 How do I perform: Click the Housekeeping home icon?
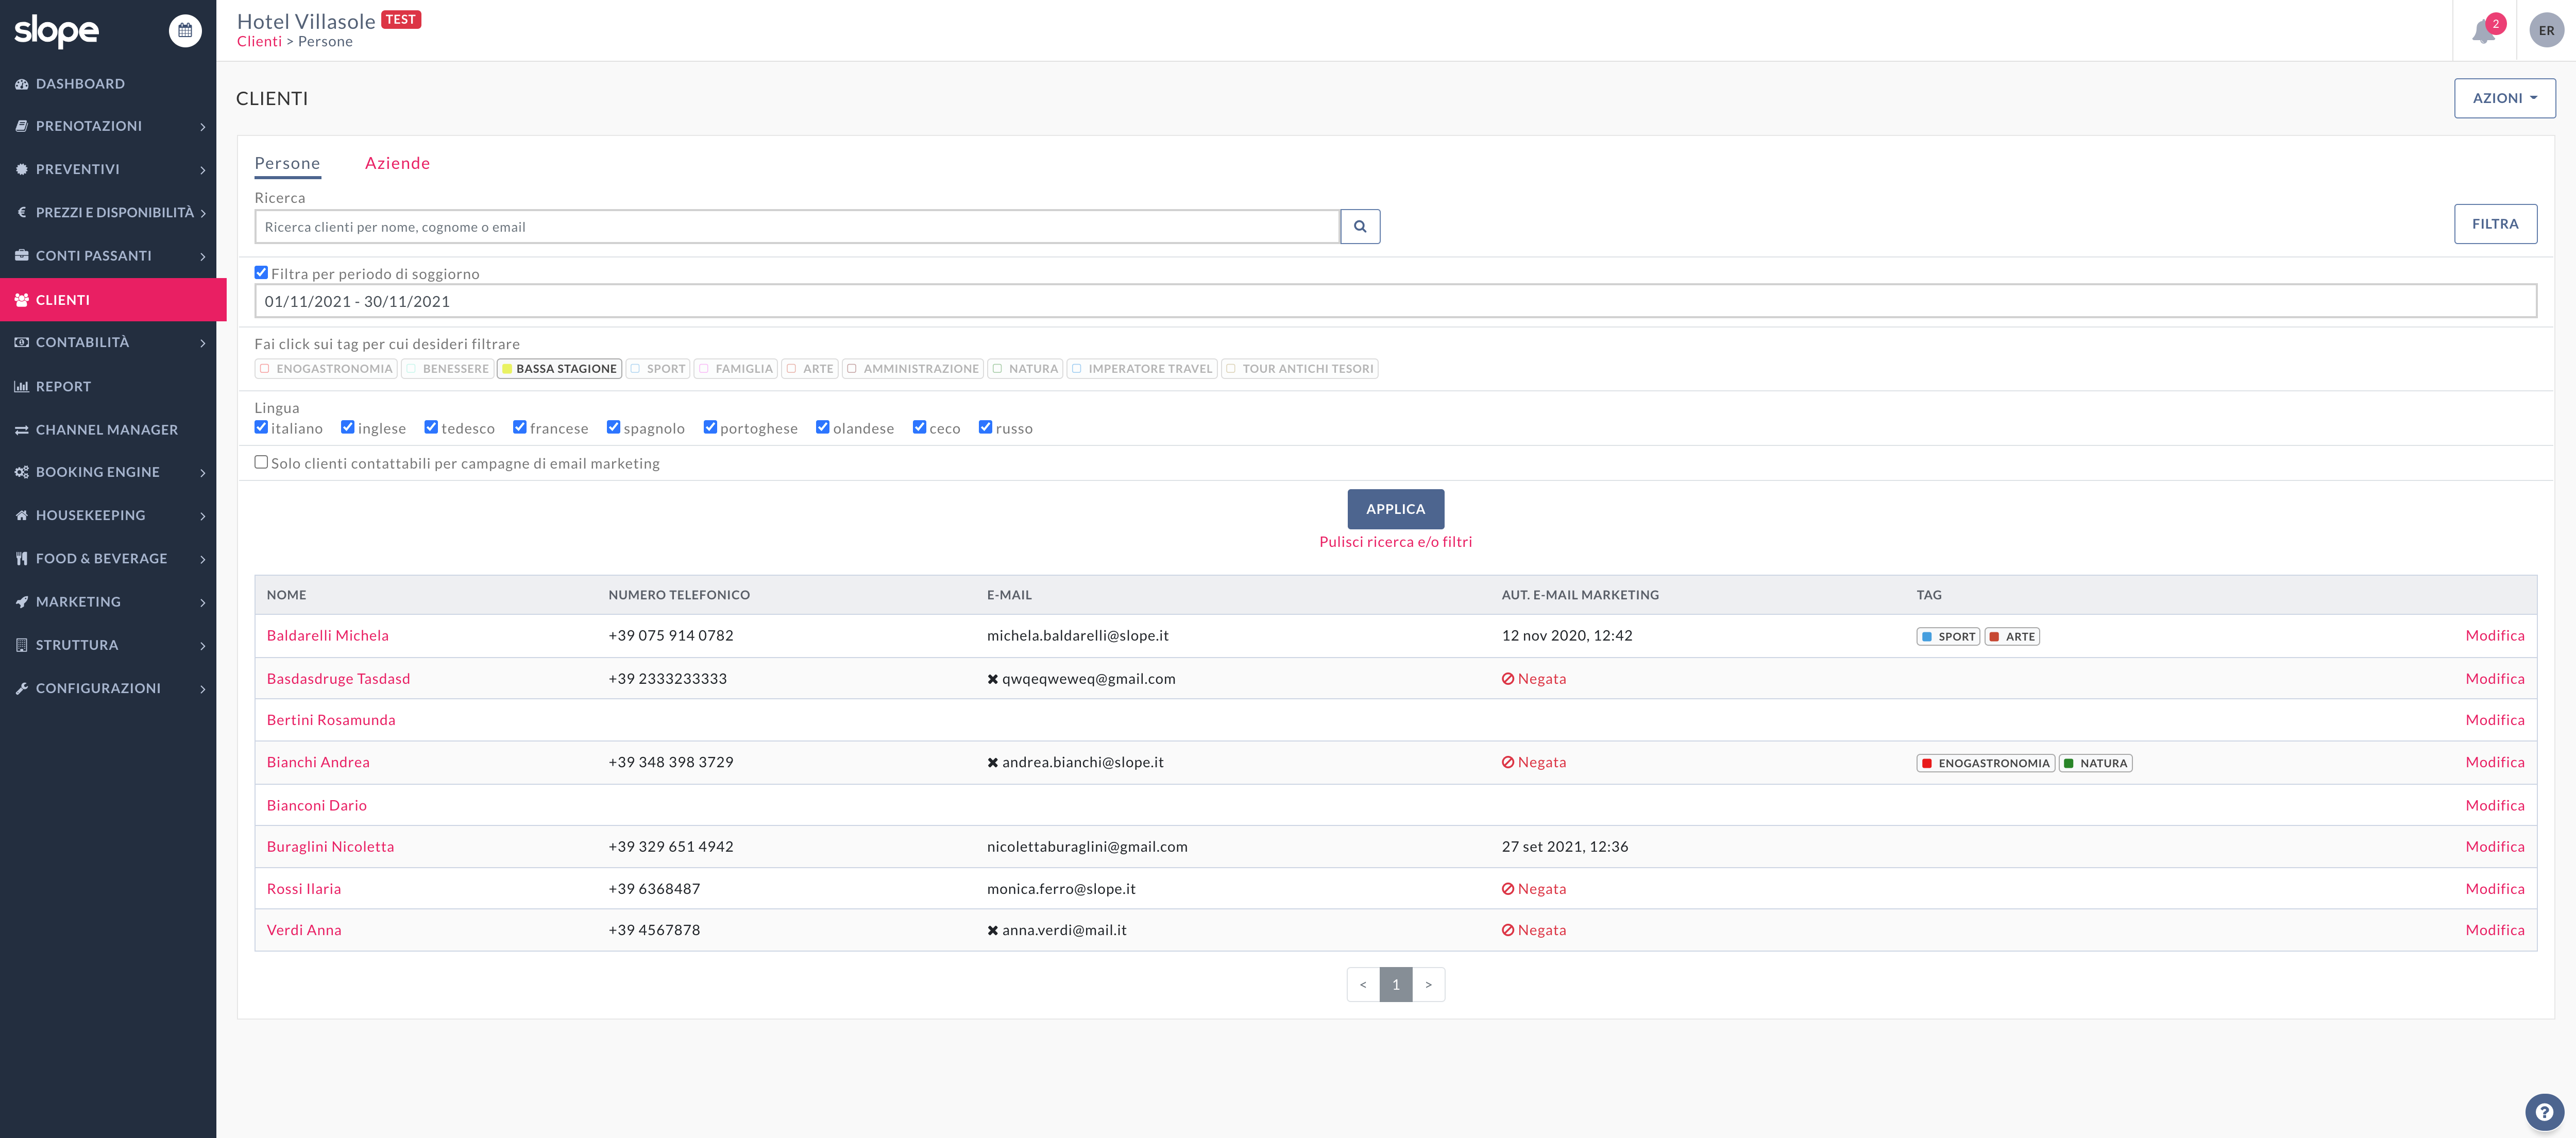coord(21,515)
